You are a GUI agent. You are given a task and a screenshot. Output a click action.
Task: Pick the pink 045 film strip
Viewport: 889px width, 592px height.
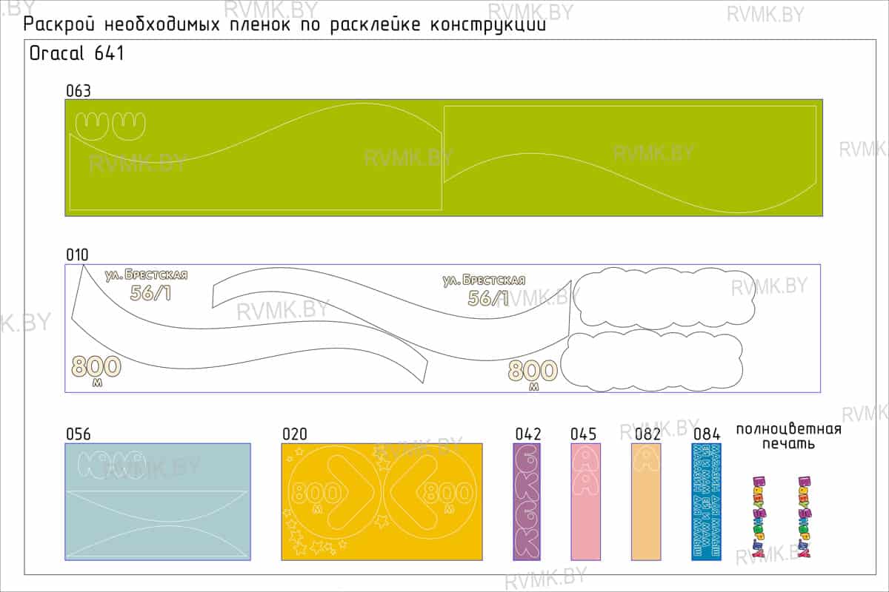click(585, 502)
